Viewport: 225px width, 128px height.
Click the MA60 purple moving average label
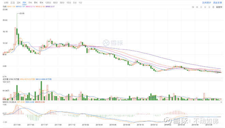point(50,6)
